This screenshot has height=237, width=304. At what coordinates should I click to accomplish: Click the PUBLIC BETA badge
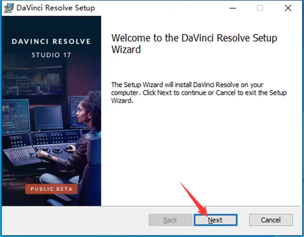pyautogui.click(x=51, y=189)
